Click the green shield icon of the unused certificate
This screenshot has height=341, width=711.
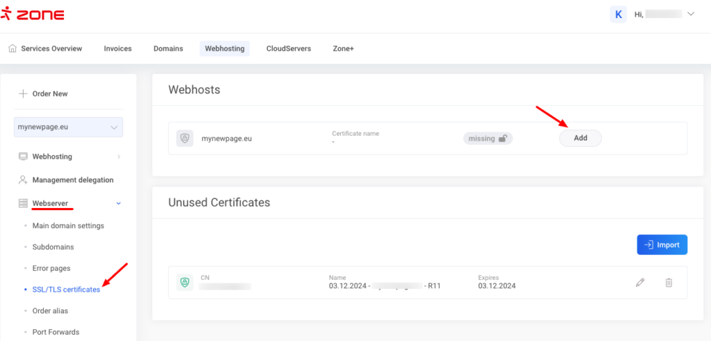(185, 282)
